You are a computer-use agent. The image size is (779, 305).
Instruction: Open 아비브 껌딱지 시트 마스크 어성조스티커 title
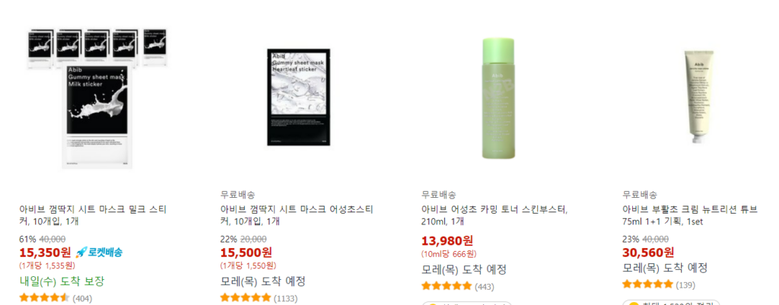tap(297, 215)
